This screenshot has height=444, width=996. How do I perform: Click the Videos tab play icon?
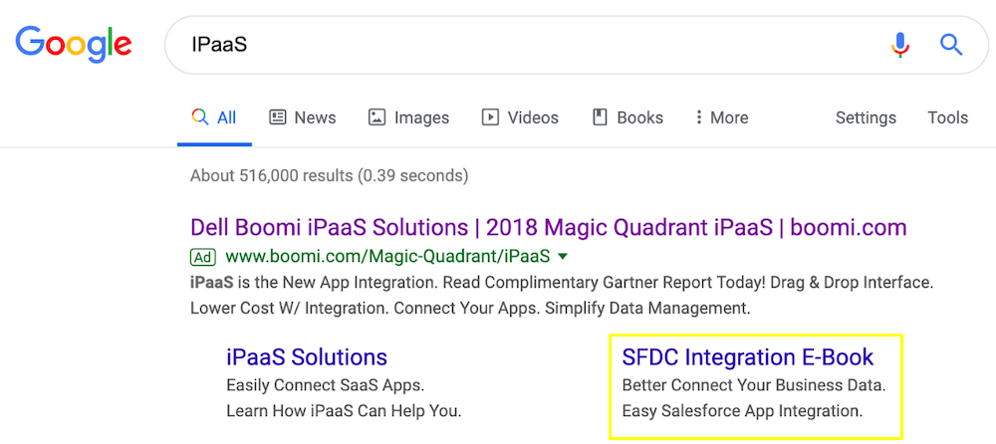pos(490,117)
